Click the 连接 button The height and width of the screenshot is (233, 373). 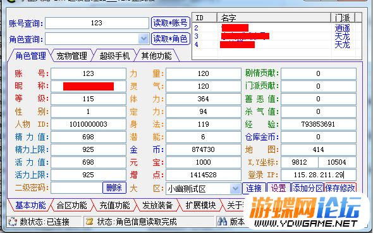click(x=254, y=189)
